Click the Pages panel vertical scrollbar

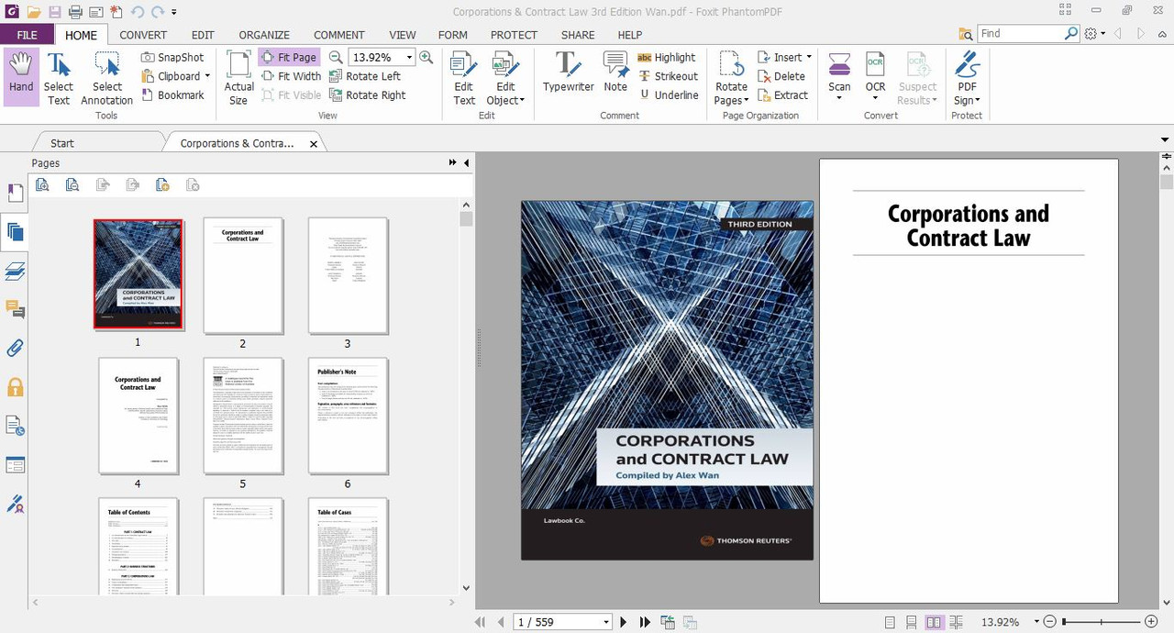pos(466,398)
